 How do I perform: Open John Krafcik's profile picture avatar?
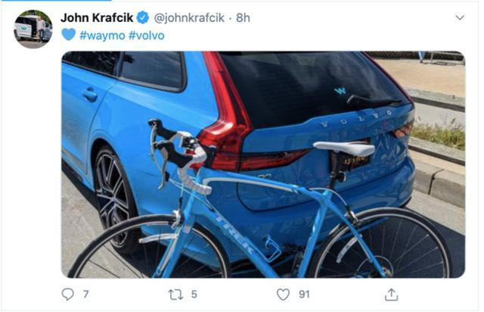click(33, 29)
